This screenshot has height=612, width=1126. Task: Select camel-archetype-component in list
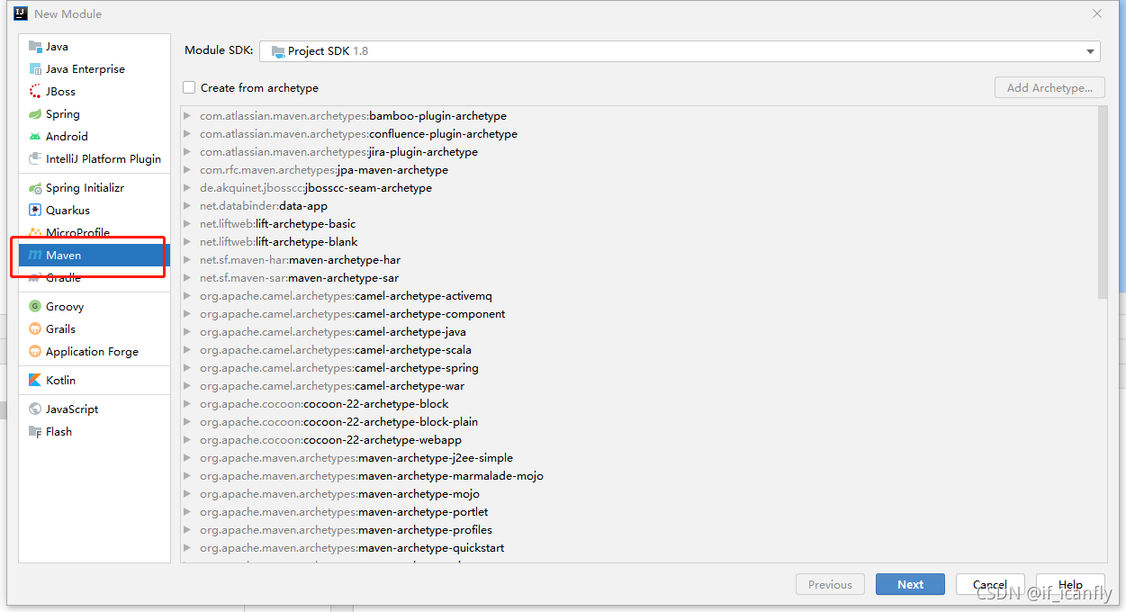point(352,314)
